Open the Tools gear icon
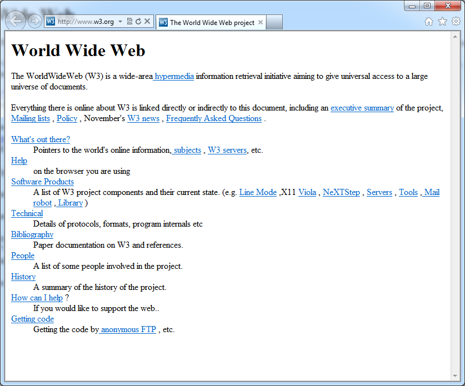Screen dimensions: 465x386 [456, 22]
